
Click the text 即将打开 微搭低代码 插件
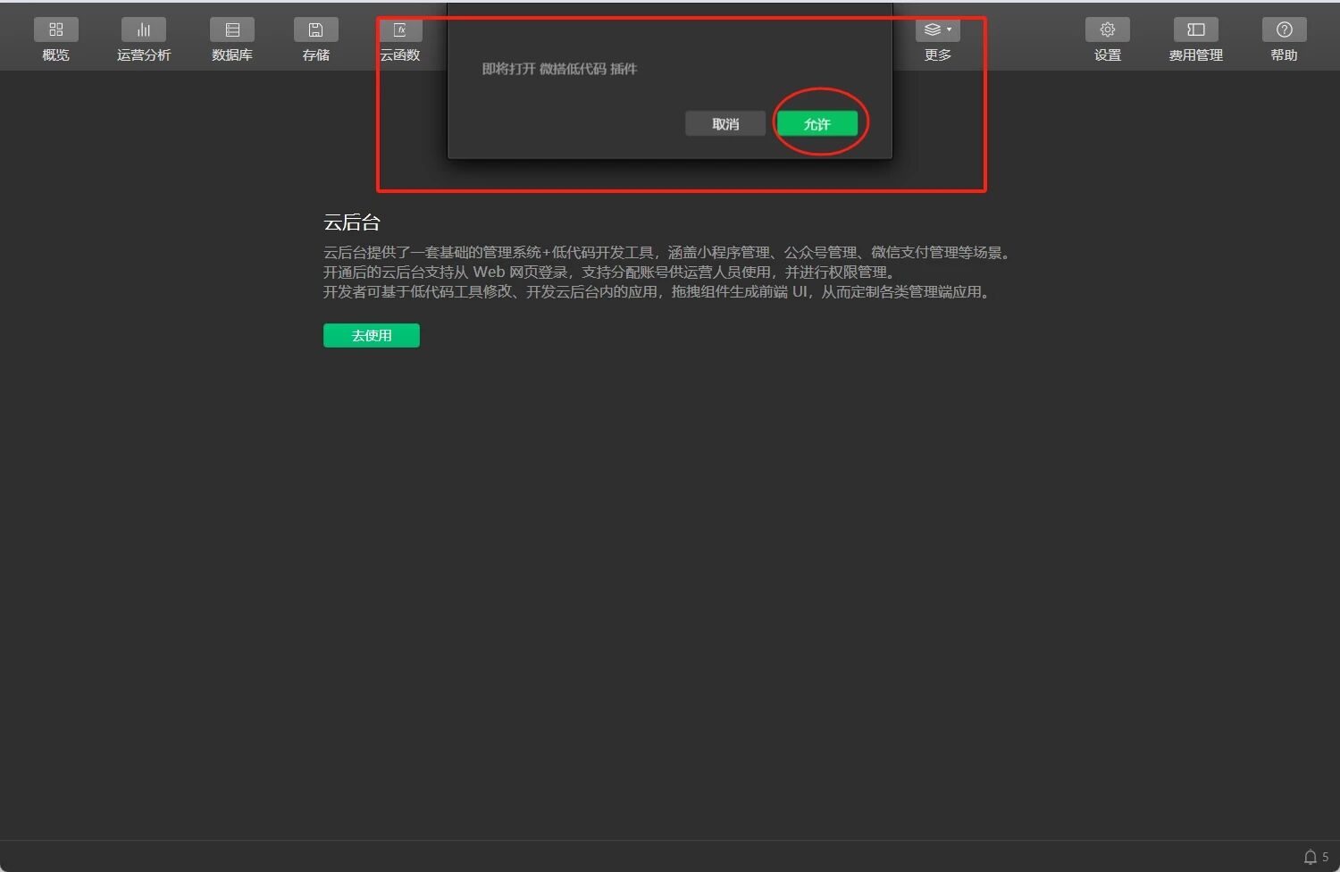tap(559, 69)
